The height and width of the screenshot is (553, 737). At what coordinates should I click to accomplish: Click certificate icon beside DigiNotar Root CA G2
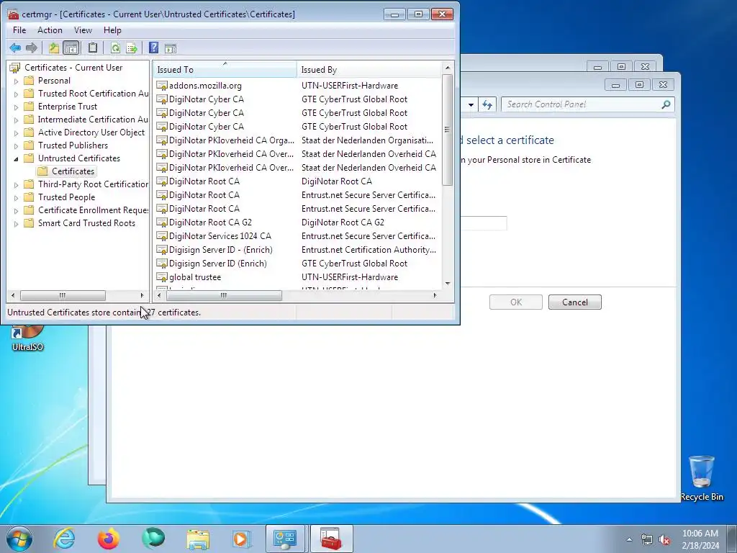point(162,222)
